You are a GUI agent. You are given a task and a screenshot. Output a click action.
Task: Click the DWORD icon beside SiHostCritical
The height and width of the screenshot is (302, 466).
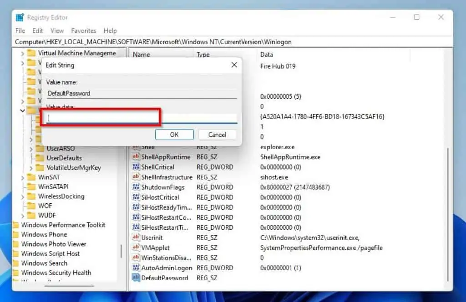[136, 197]
